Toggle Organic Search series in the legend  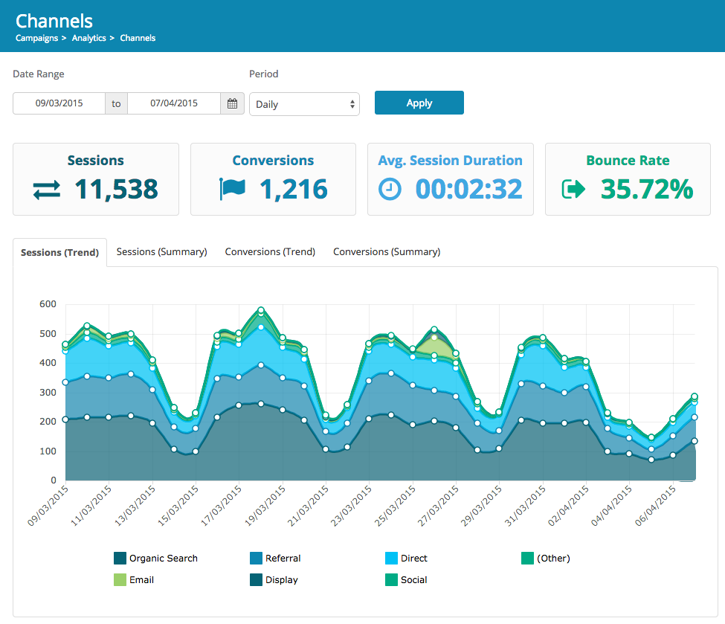point(155,558)
